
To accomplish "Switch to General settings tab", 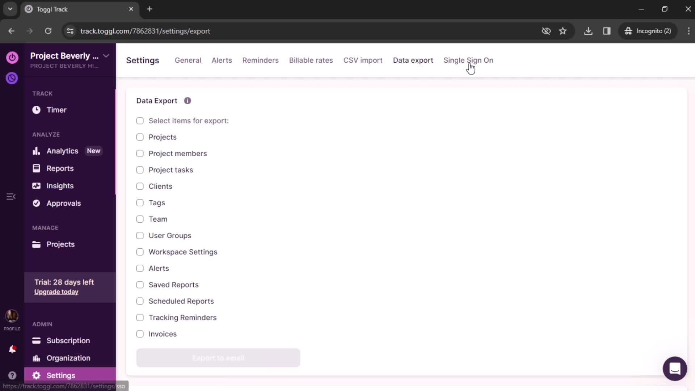I will click(x=188, y=60).
